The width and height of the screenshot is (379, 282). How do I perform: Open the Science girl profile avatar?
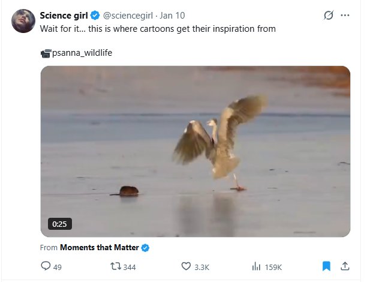(23, 21)
